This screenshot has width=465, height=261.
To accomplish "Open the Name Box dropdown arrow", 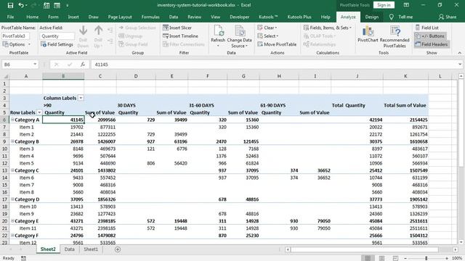I will [x=35, y=65].
